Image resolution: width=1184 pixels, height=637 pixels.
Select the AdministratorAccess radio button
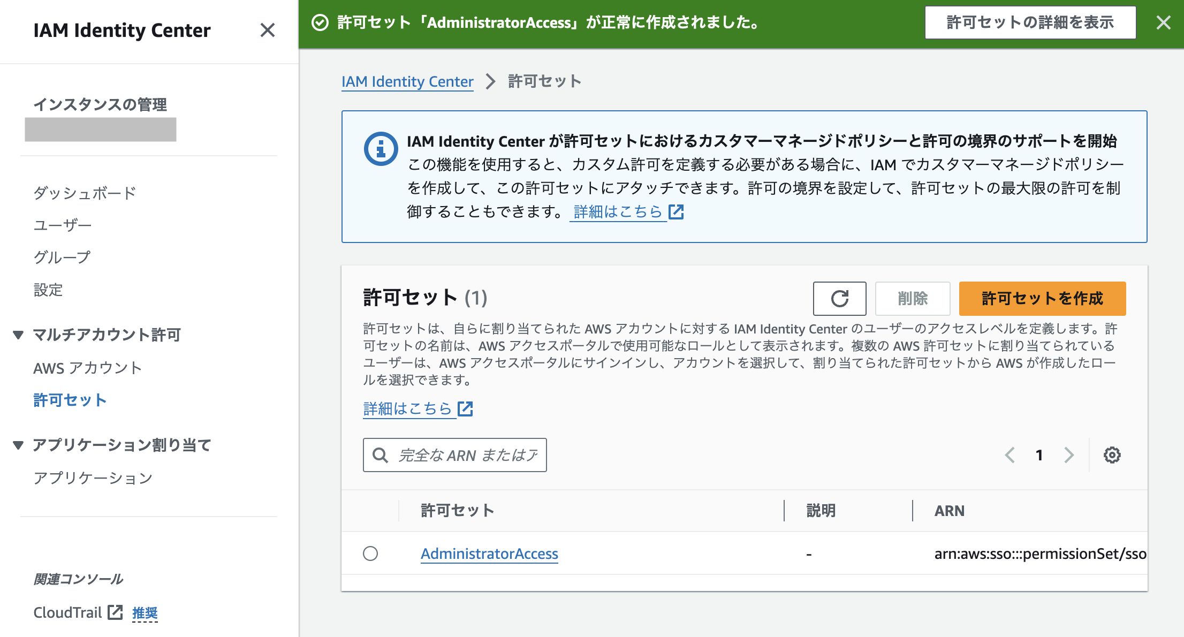click(370, 553)
